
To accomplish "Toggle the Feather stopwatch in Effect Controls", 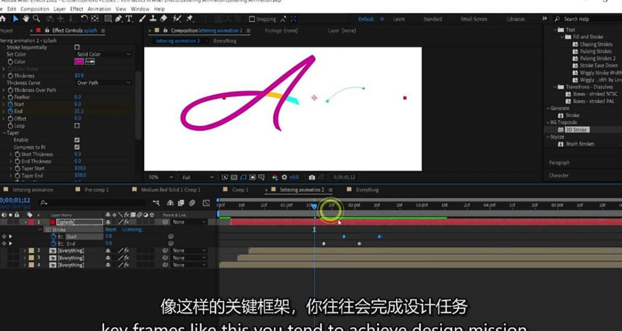I will (10, 97).
